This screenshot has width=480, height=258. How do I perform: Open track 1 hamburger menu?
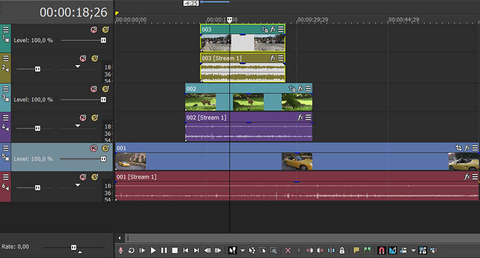coord(6,29)
